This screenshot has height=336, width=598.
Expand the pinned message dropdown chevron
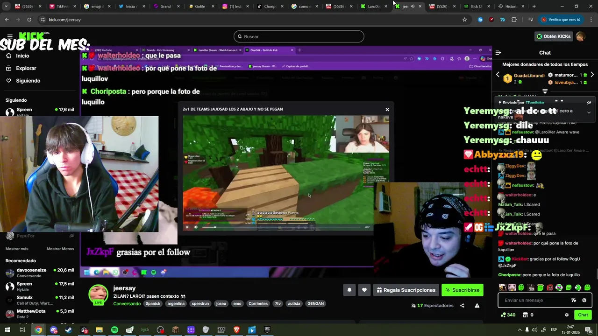pyautogui.click(x=589, y=112)
